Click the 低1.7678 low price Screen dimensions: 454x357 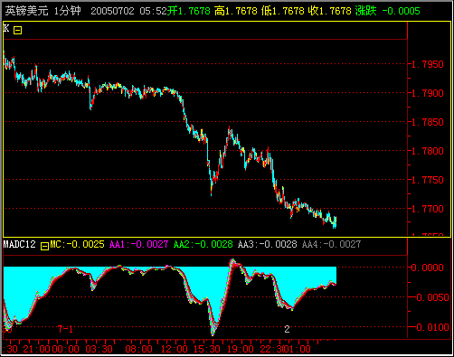pos(283,11)
